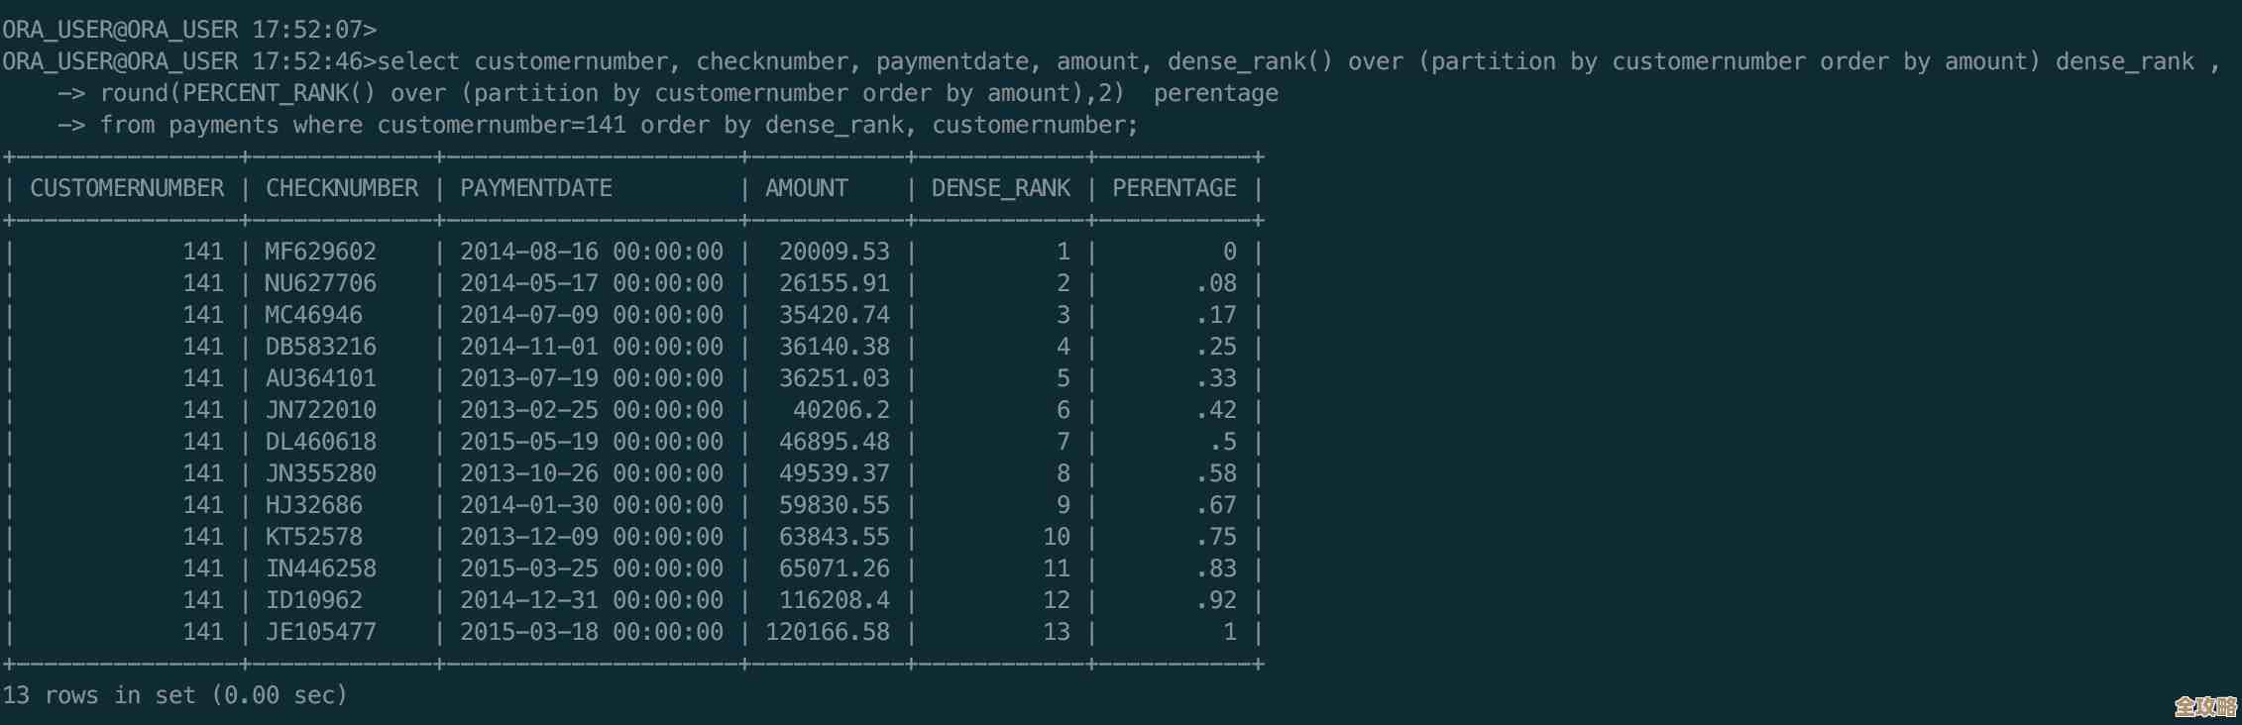Click the amount 40206.2 cell

tap(841, 410)
